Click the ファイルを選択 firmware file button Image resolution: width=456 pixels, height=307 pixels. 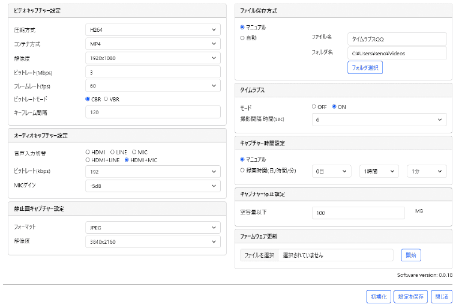(259, 255)
